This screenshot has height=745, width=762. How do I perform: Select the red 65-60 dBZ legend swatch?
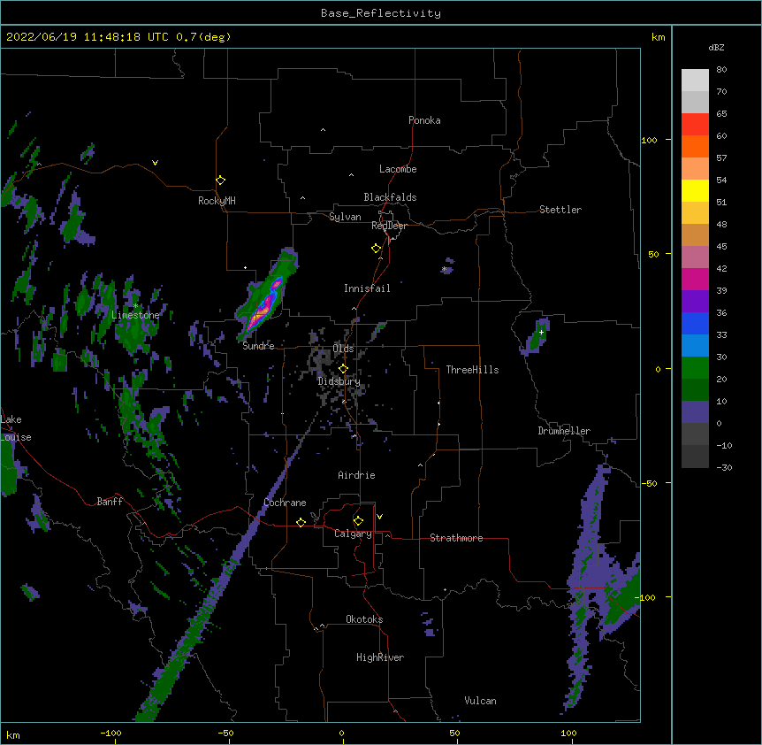[695, 125]
